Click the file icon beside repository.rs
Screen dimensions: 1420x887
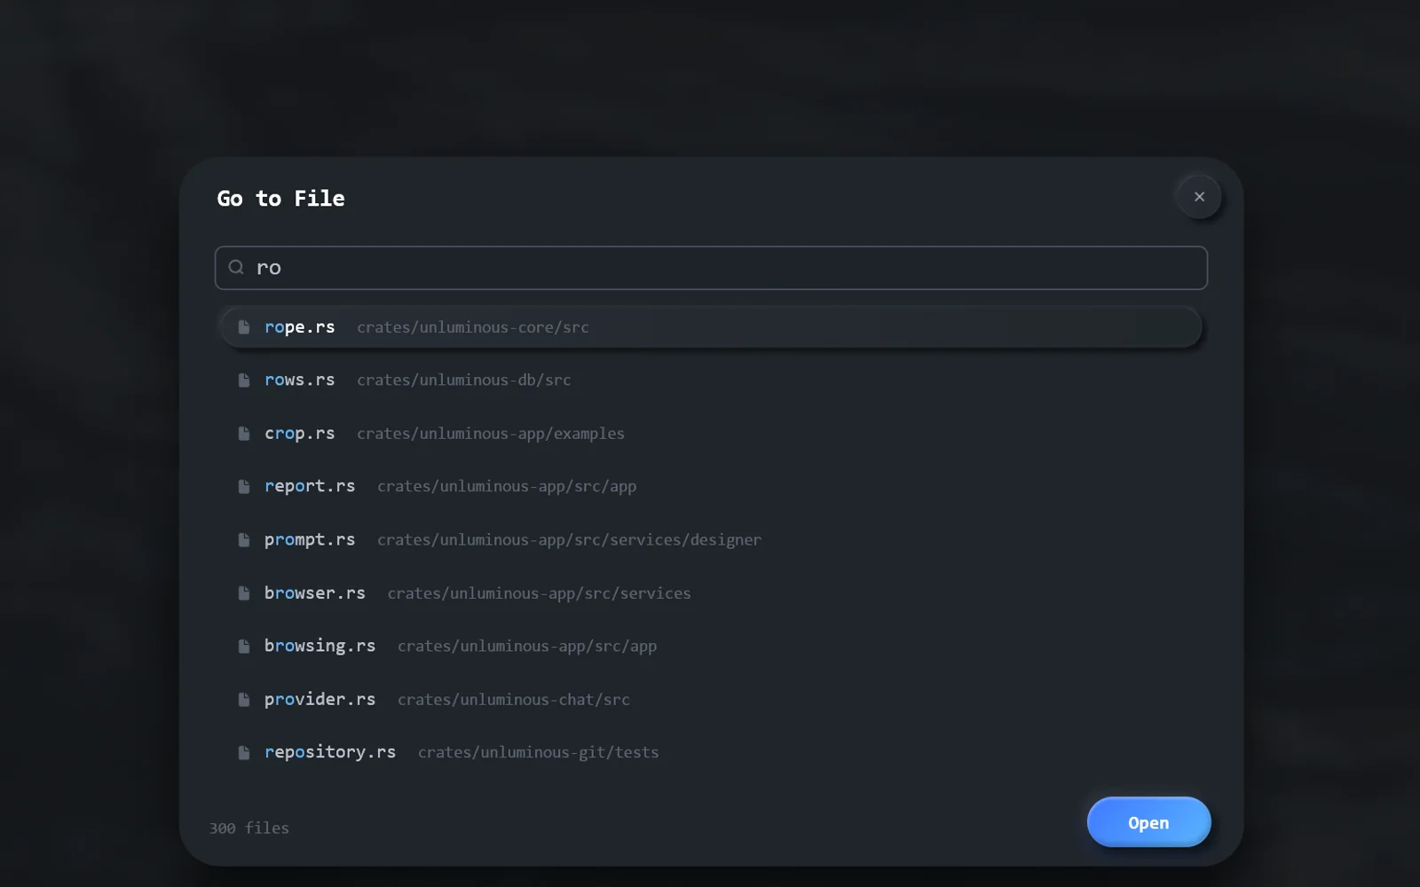point(244,753)
